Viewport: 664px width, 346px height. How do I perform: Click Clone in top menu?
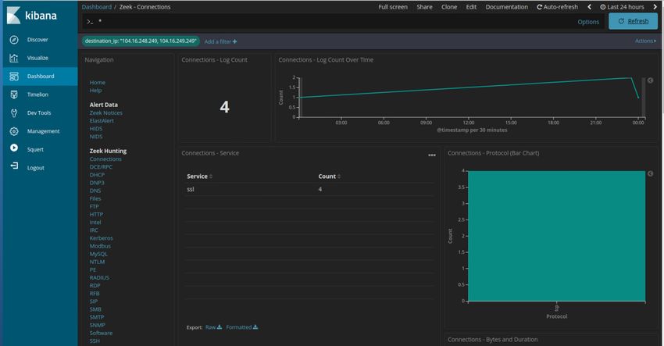(449, 7)
